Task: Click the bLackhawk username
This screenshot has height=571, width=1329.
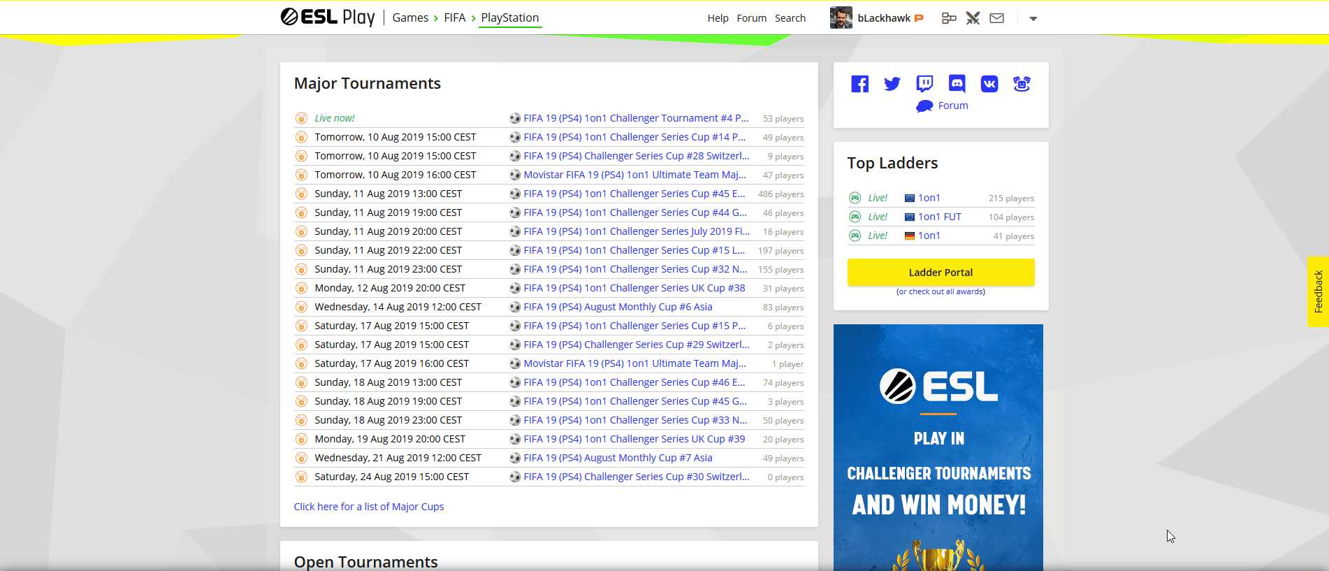Action: coord(884,18)
